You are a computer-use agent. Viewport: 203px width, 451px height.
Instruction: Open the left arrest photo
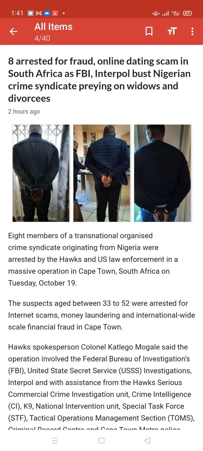41,173
